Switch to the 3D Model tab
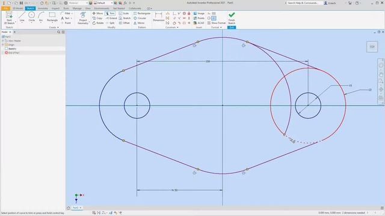Screen dimensions: 385x216 [x=18, y=8]
